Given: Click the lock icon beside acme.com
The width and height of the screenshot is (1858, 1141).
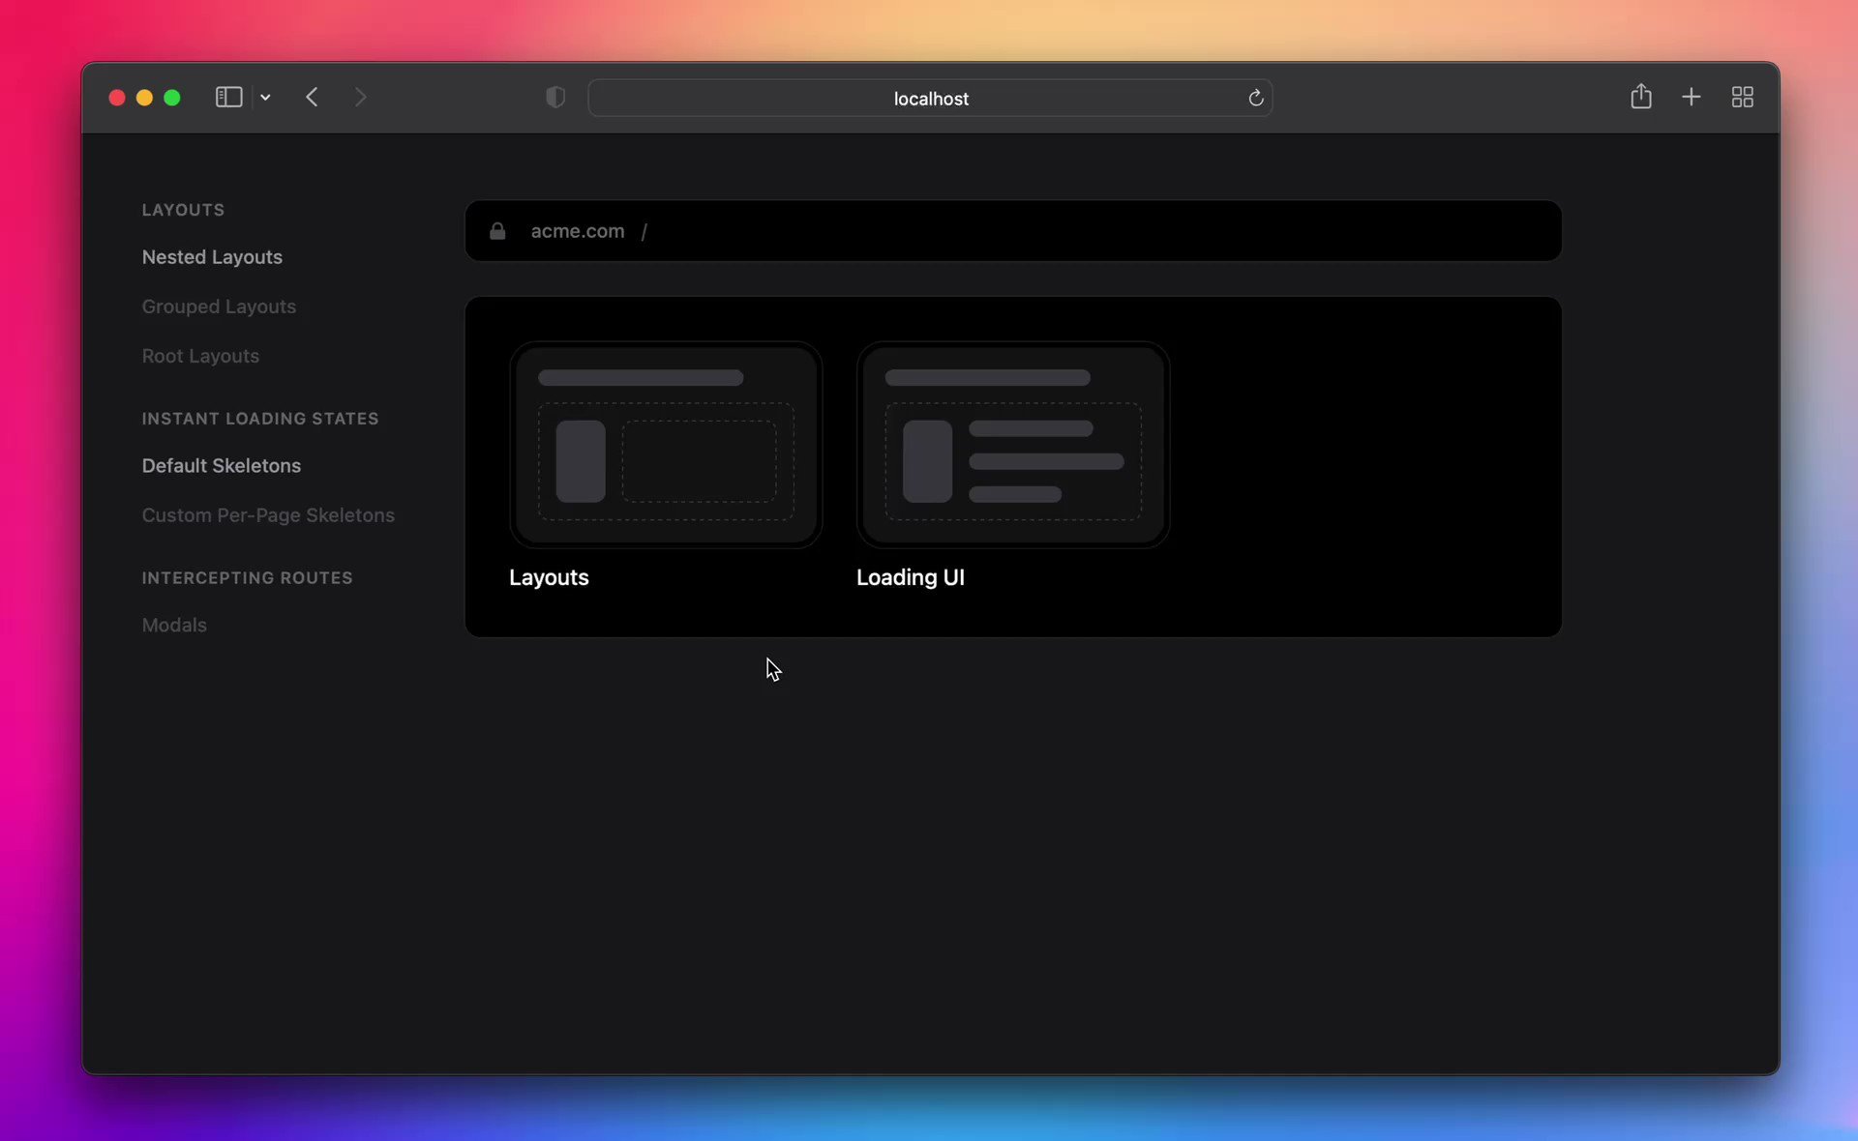Looking at the screenshot, I should point(497,231).
